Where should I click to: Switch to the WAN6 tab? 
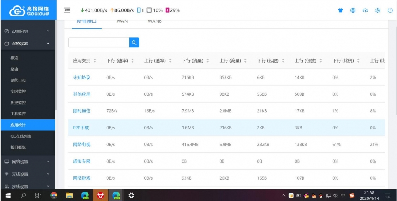(x=155, y=22)
